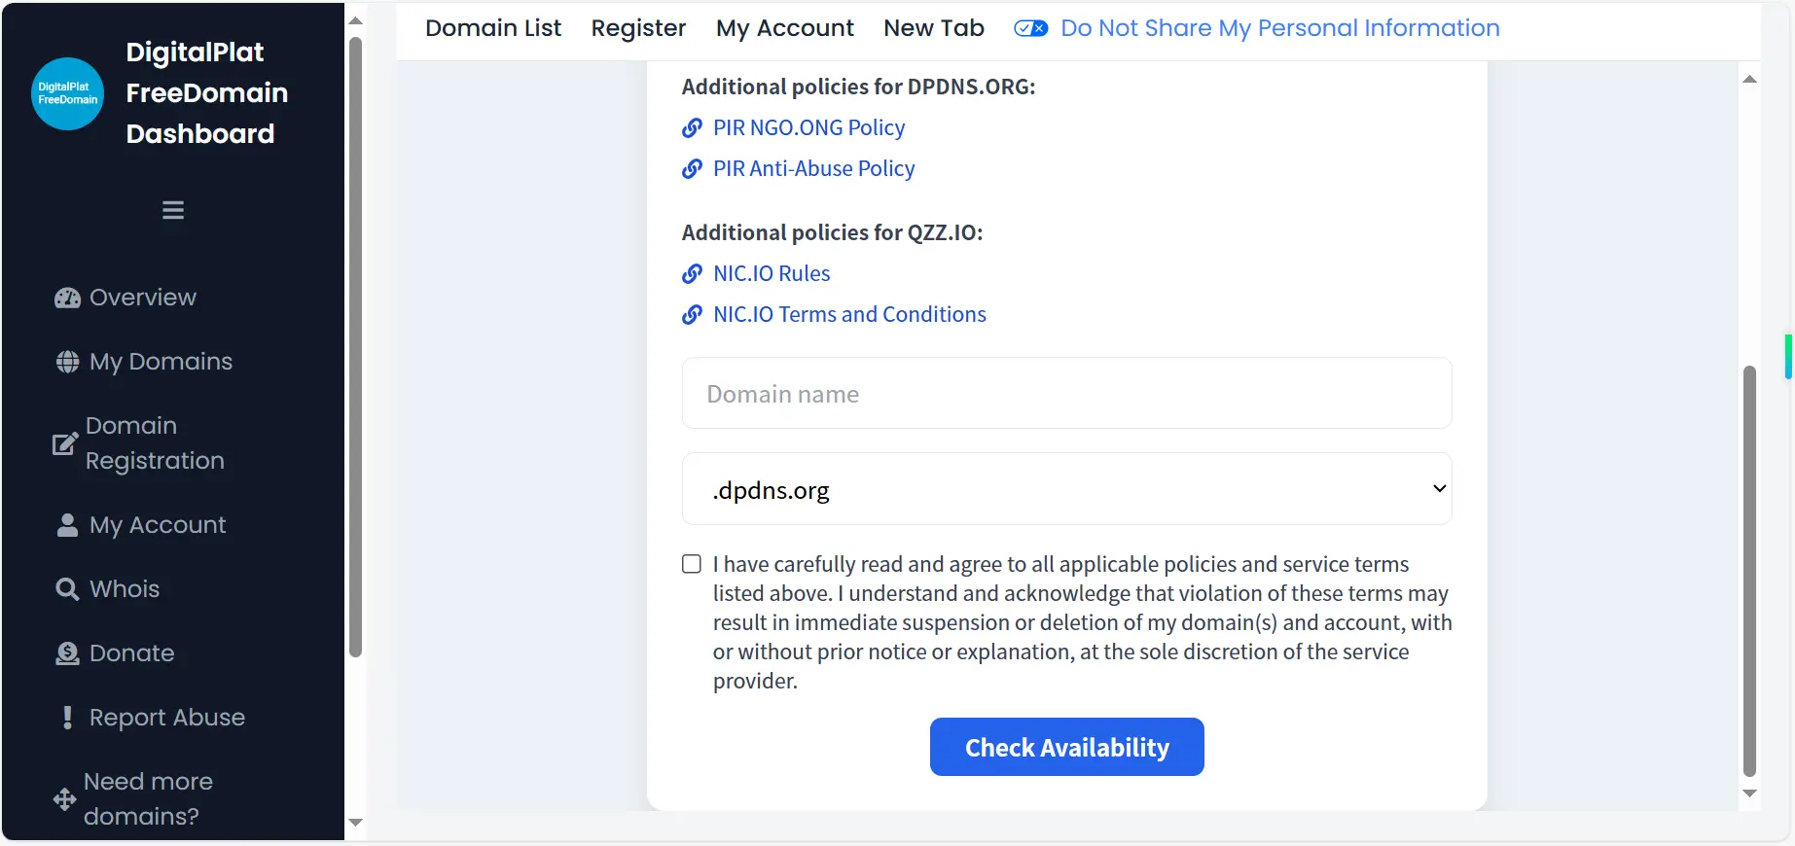Click the privacy choices toggle icon

(x=1031, y=28)
